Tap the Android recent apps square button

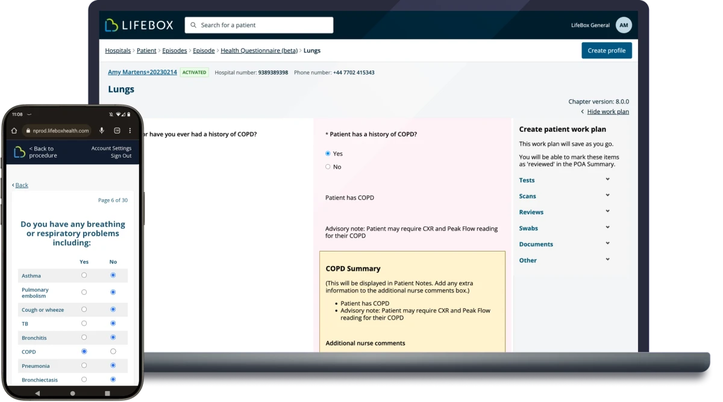108,393
